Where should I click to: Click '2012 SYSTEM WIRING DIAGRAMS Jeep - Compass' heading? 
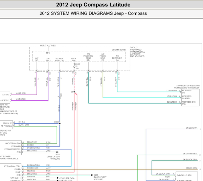[93, 14]
